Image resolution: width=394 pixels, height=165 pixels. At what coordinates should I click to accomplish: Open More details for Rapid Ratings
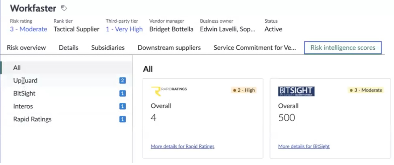pyautogui.click(x=183, y=147)
